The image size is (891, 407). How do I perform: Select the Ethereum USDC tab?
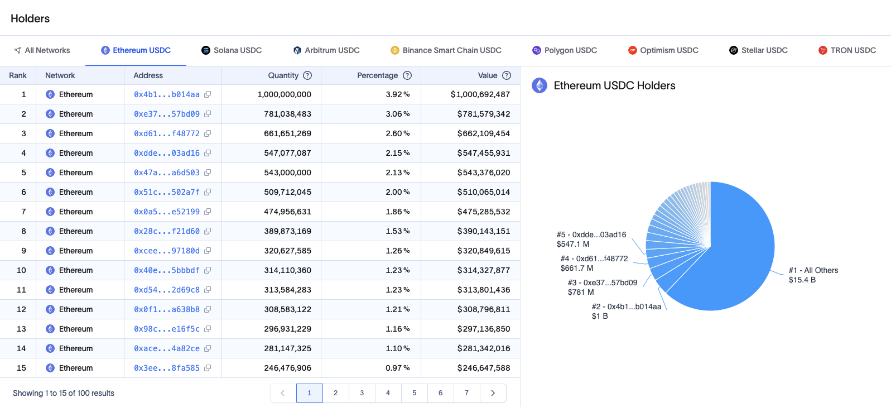(136, 50)
